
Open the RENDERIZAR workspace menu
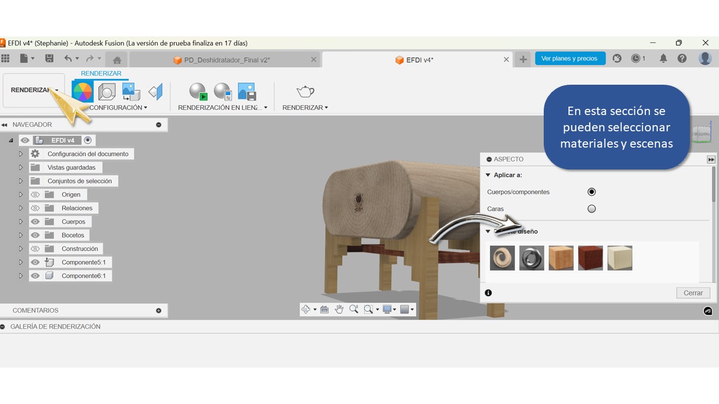(x=34, y=90)
